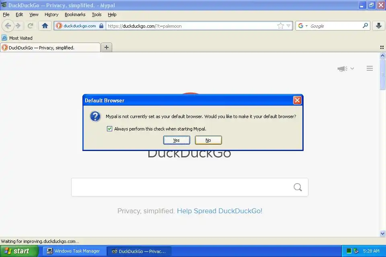
Task: Click the Help Spread DuckDuckGo link
Action: [220, 211]
